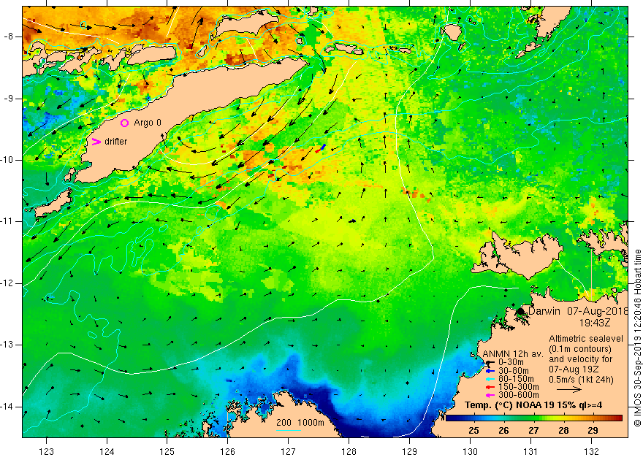Click the cyan isobath legend line sample

[289, 430]
